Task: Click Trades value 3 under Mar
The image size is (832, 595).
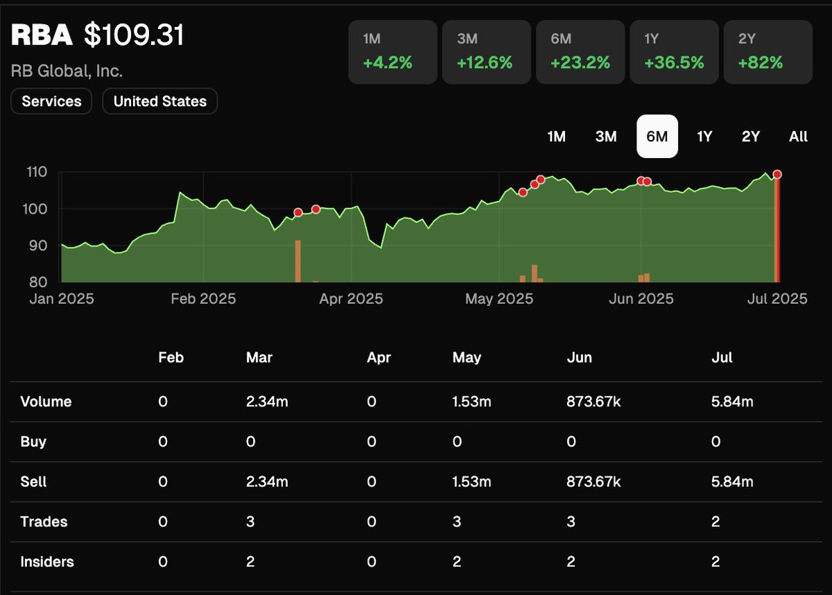Action: pos(250,521)
